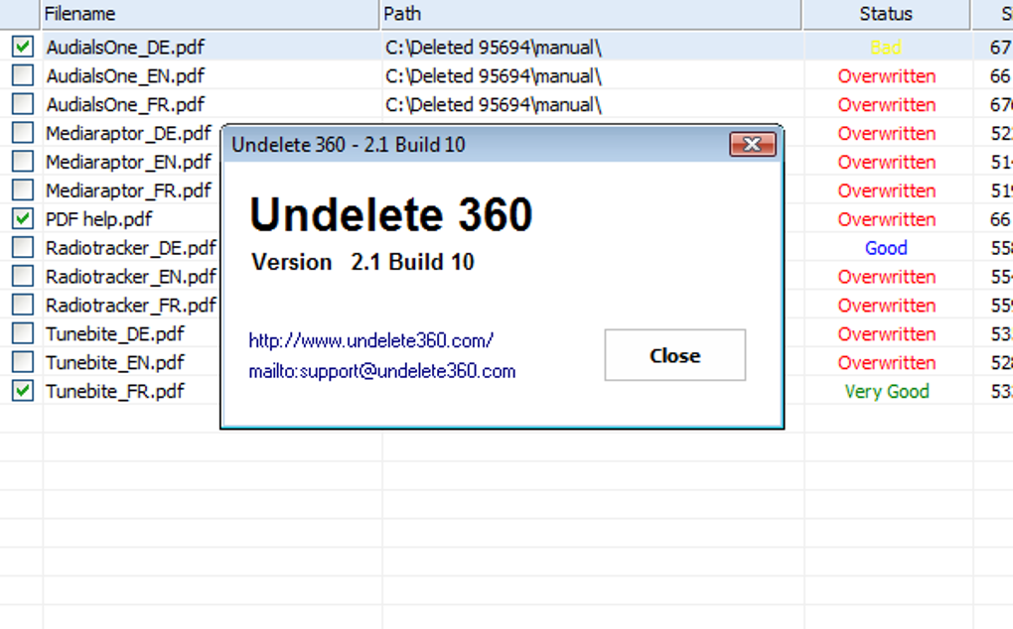Select the Radiotracker_FR.pdf checkbox
1013x629 pixels.
(x=23, y=305)
